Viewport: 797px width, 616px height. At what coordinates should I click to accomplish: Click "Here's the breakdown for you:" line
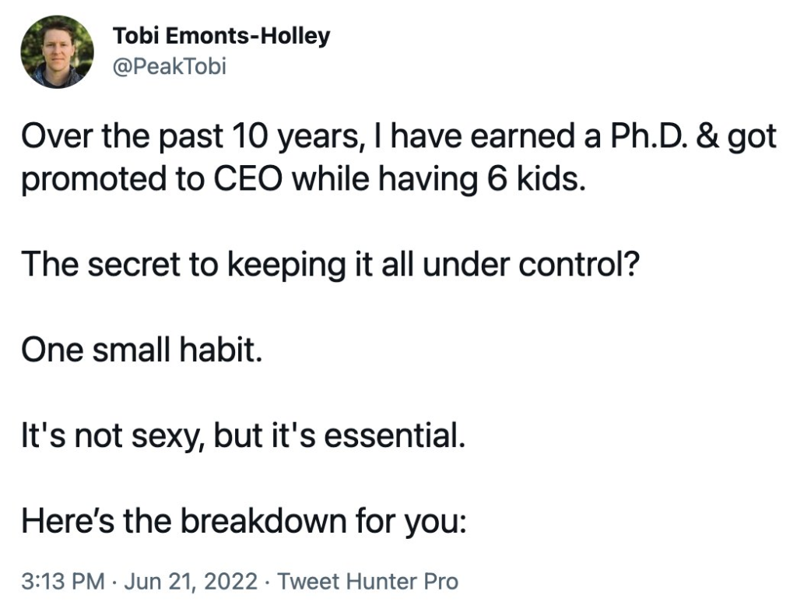tap(244, 522)
